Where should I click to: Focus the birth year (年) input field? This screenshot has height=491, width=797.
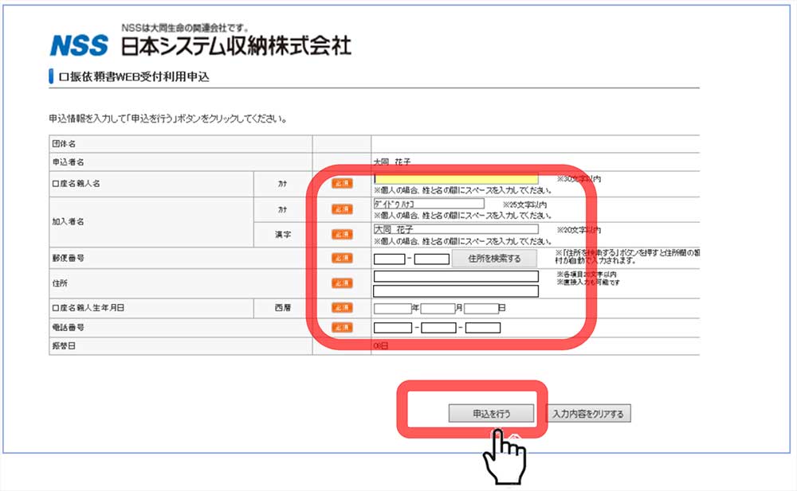pos(391,308)
